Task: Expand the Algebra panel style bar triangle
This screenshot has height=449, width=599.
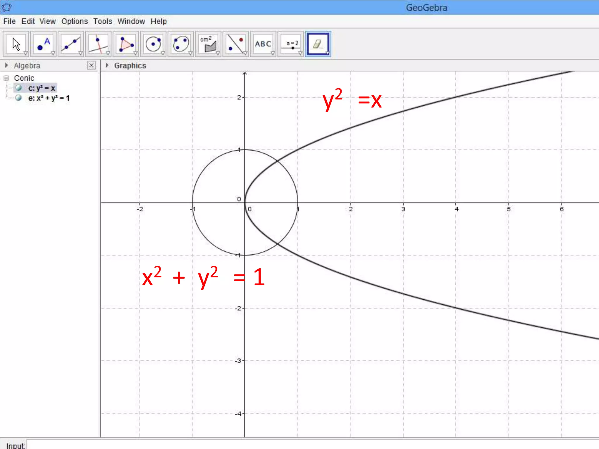Action: click(x=7, y=65)
